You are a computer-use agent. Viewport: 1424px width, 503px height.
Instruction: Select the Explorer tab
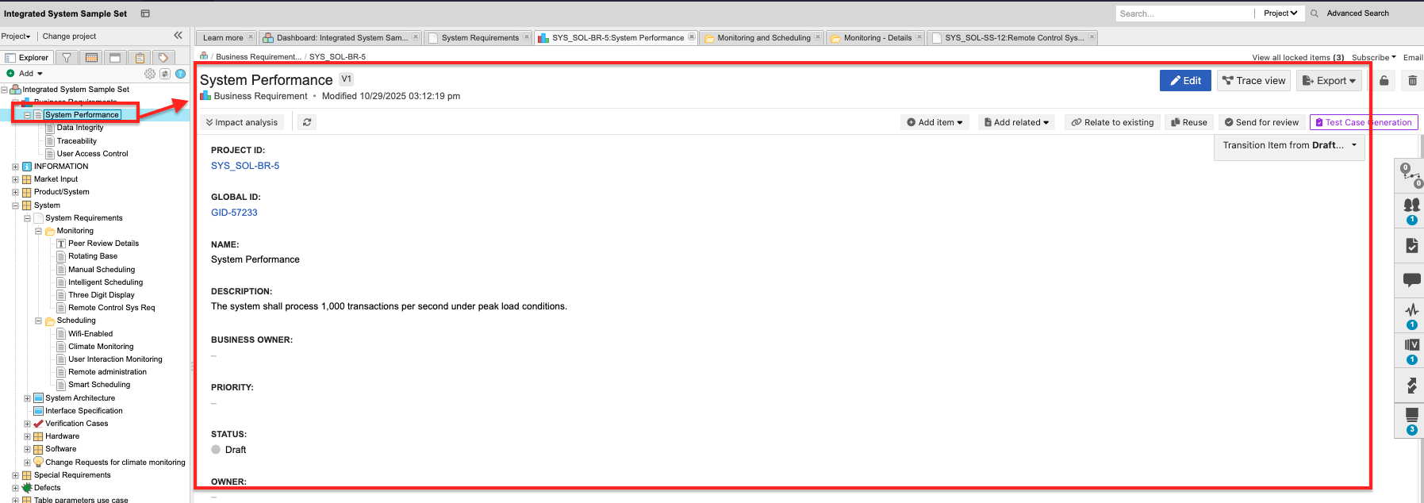pyautogui.click(x=28, y=57)
